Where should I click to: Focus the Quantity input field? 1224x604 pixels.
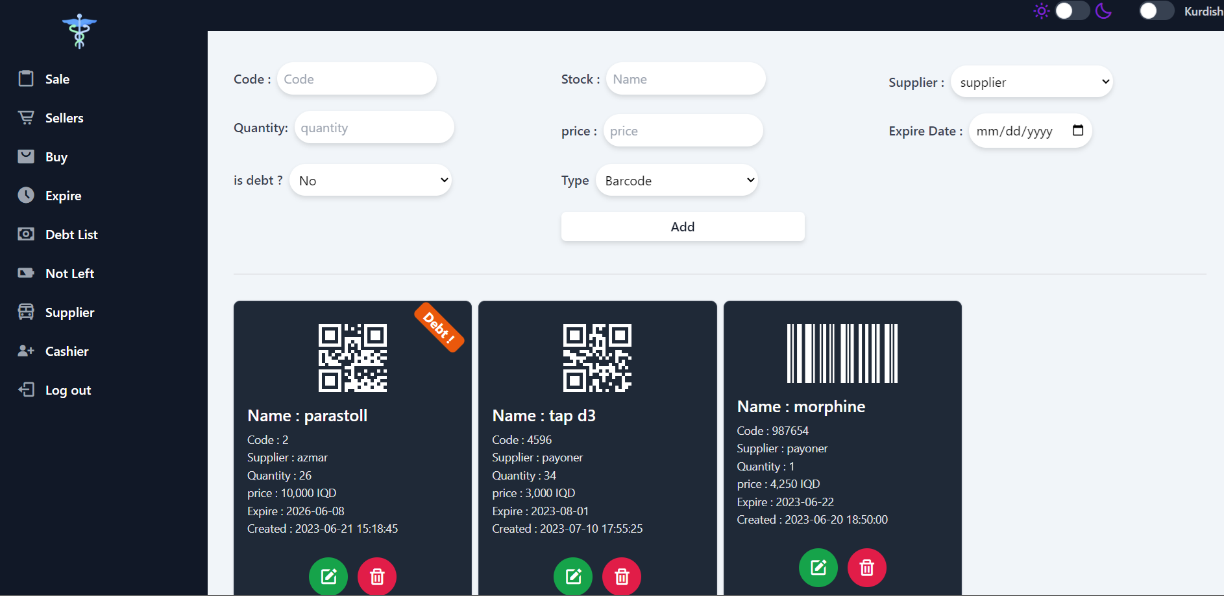click(374, 127)
